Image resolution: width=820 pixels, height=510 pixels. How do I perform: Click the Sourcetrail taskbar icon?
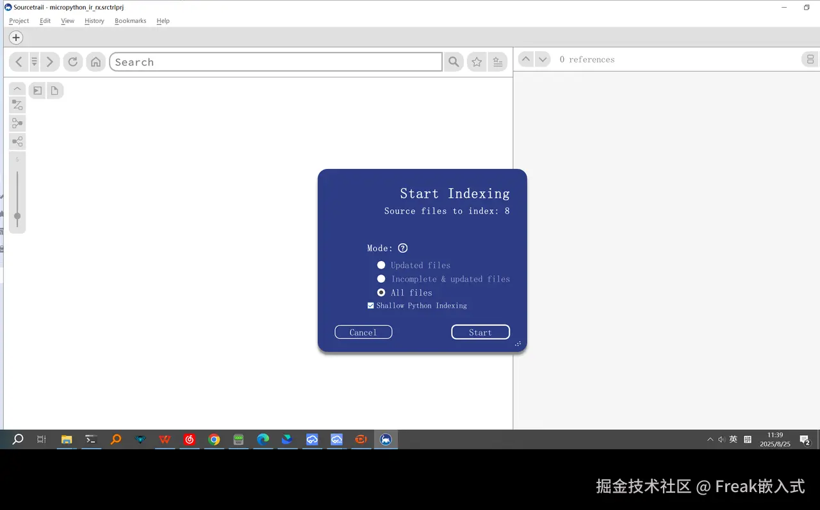pos(386,439)
